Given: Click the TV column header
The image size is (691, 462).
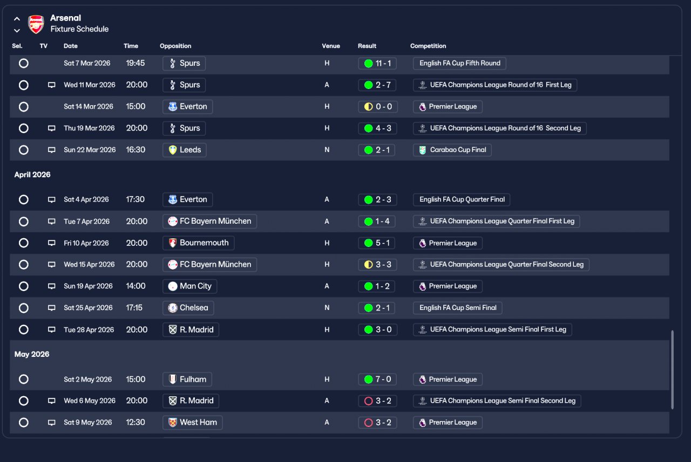Looking at the screenshot, I should coord(44,46).
